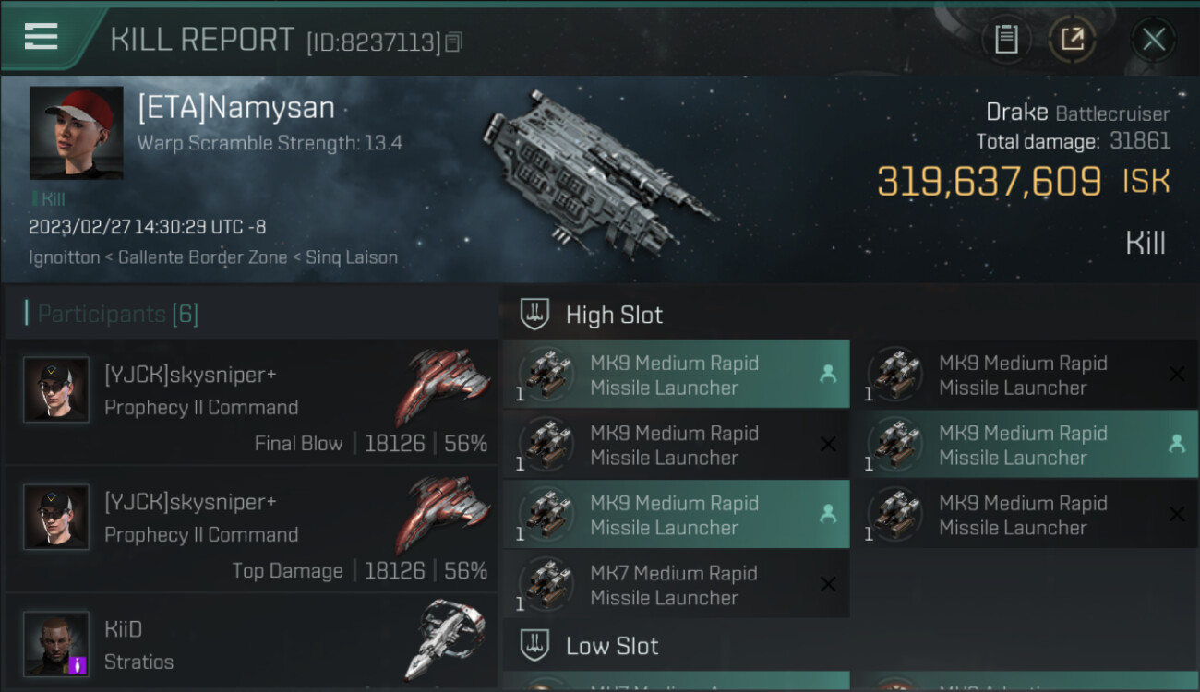Open the Ignoitton location link
The width and height of the screenshot is (1200, 692).
pyautogui.click(x=64, y=257)
